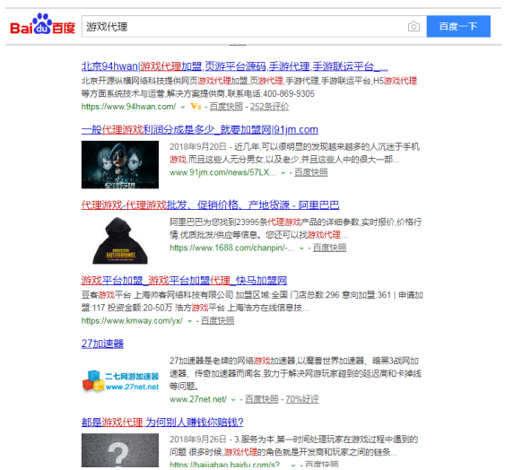Click the question mark thumbnail image
The height and width of the screenshot is (470, 505).
[x=120, y=450]
